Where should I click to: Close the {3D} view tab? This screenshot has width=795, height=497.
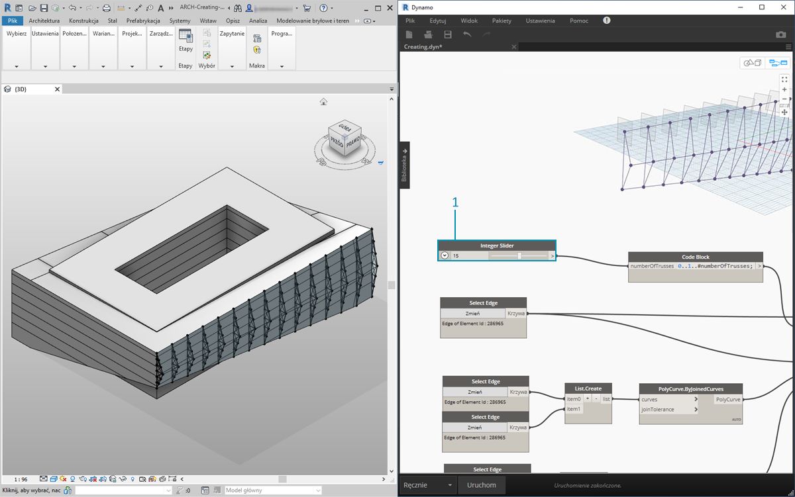57,89
